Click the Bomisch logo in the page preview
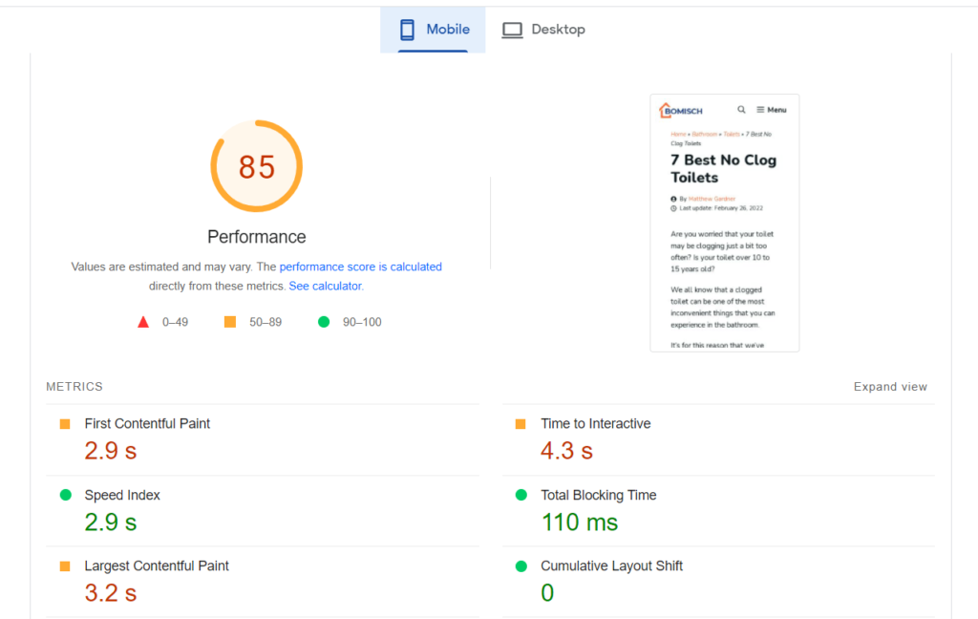The image size is (978, 619). tap(681, 111)
